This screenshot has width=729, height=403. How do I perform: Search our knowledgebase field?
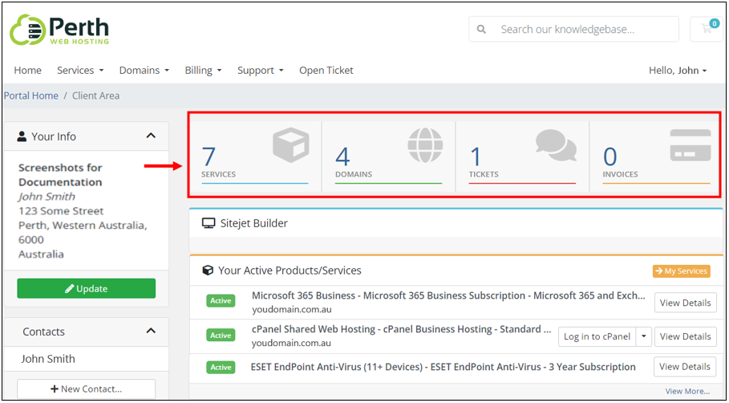573,30
